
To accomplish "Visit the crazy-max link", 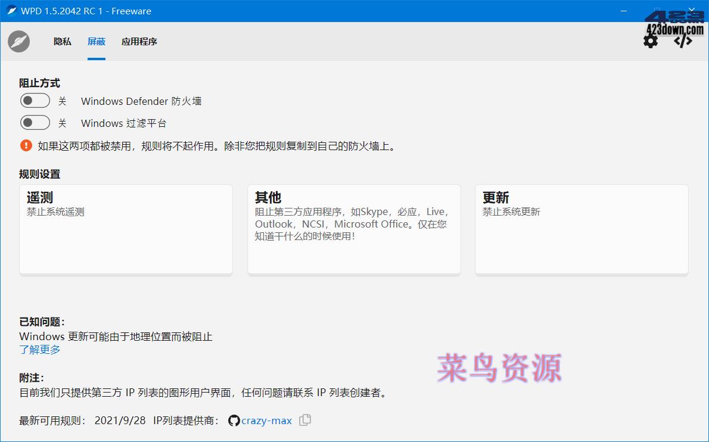I will tap(266, 421).
